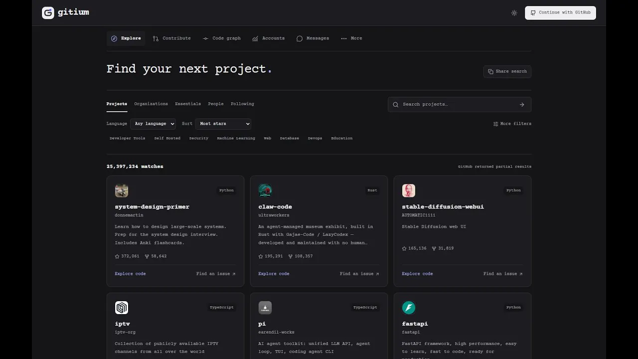
Task: Filter by Devops topic
Action: point(315,138)
